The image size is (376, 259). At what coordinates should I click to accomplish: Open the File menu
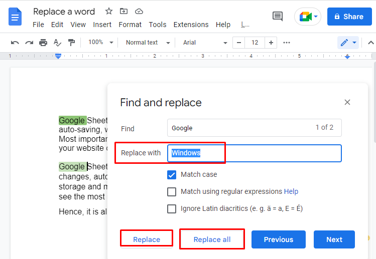(38, 25)
